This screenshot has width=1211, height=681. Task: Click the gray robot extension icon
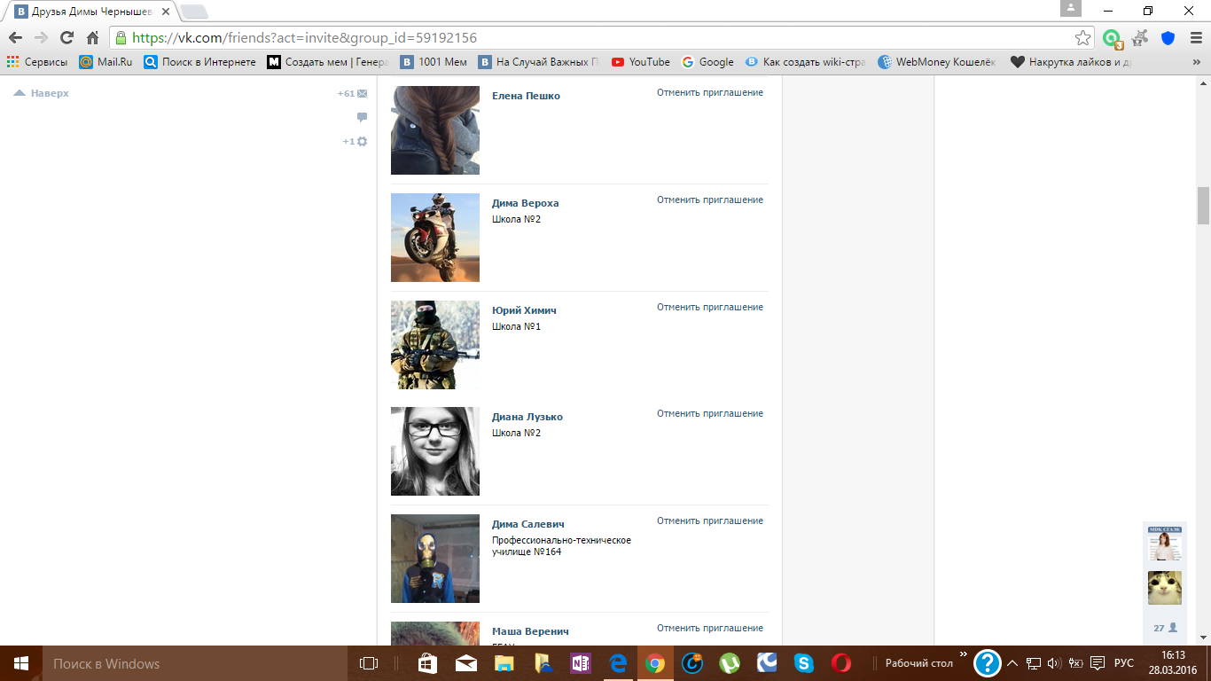(1141, 38)
